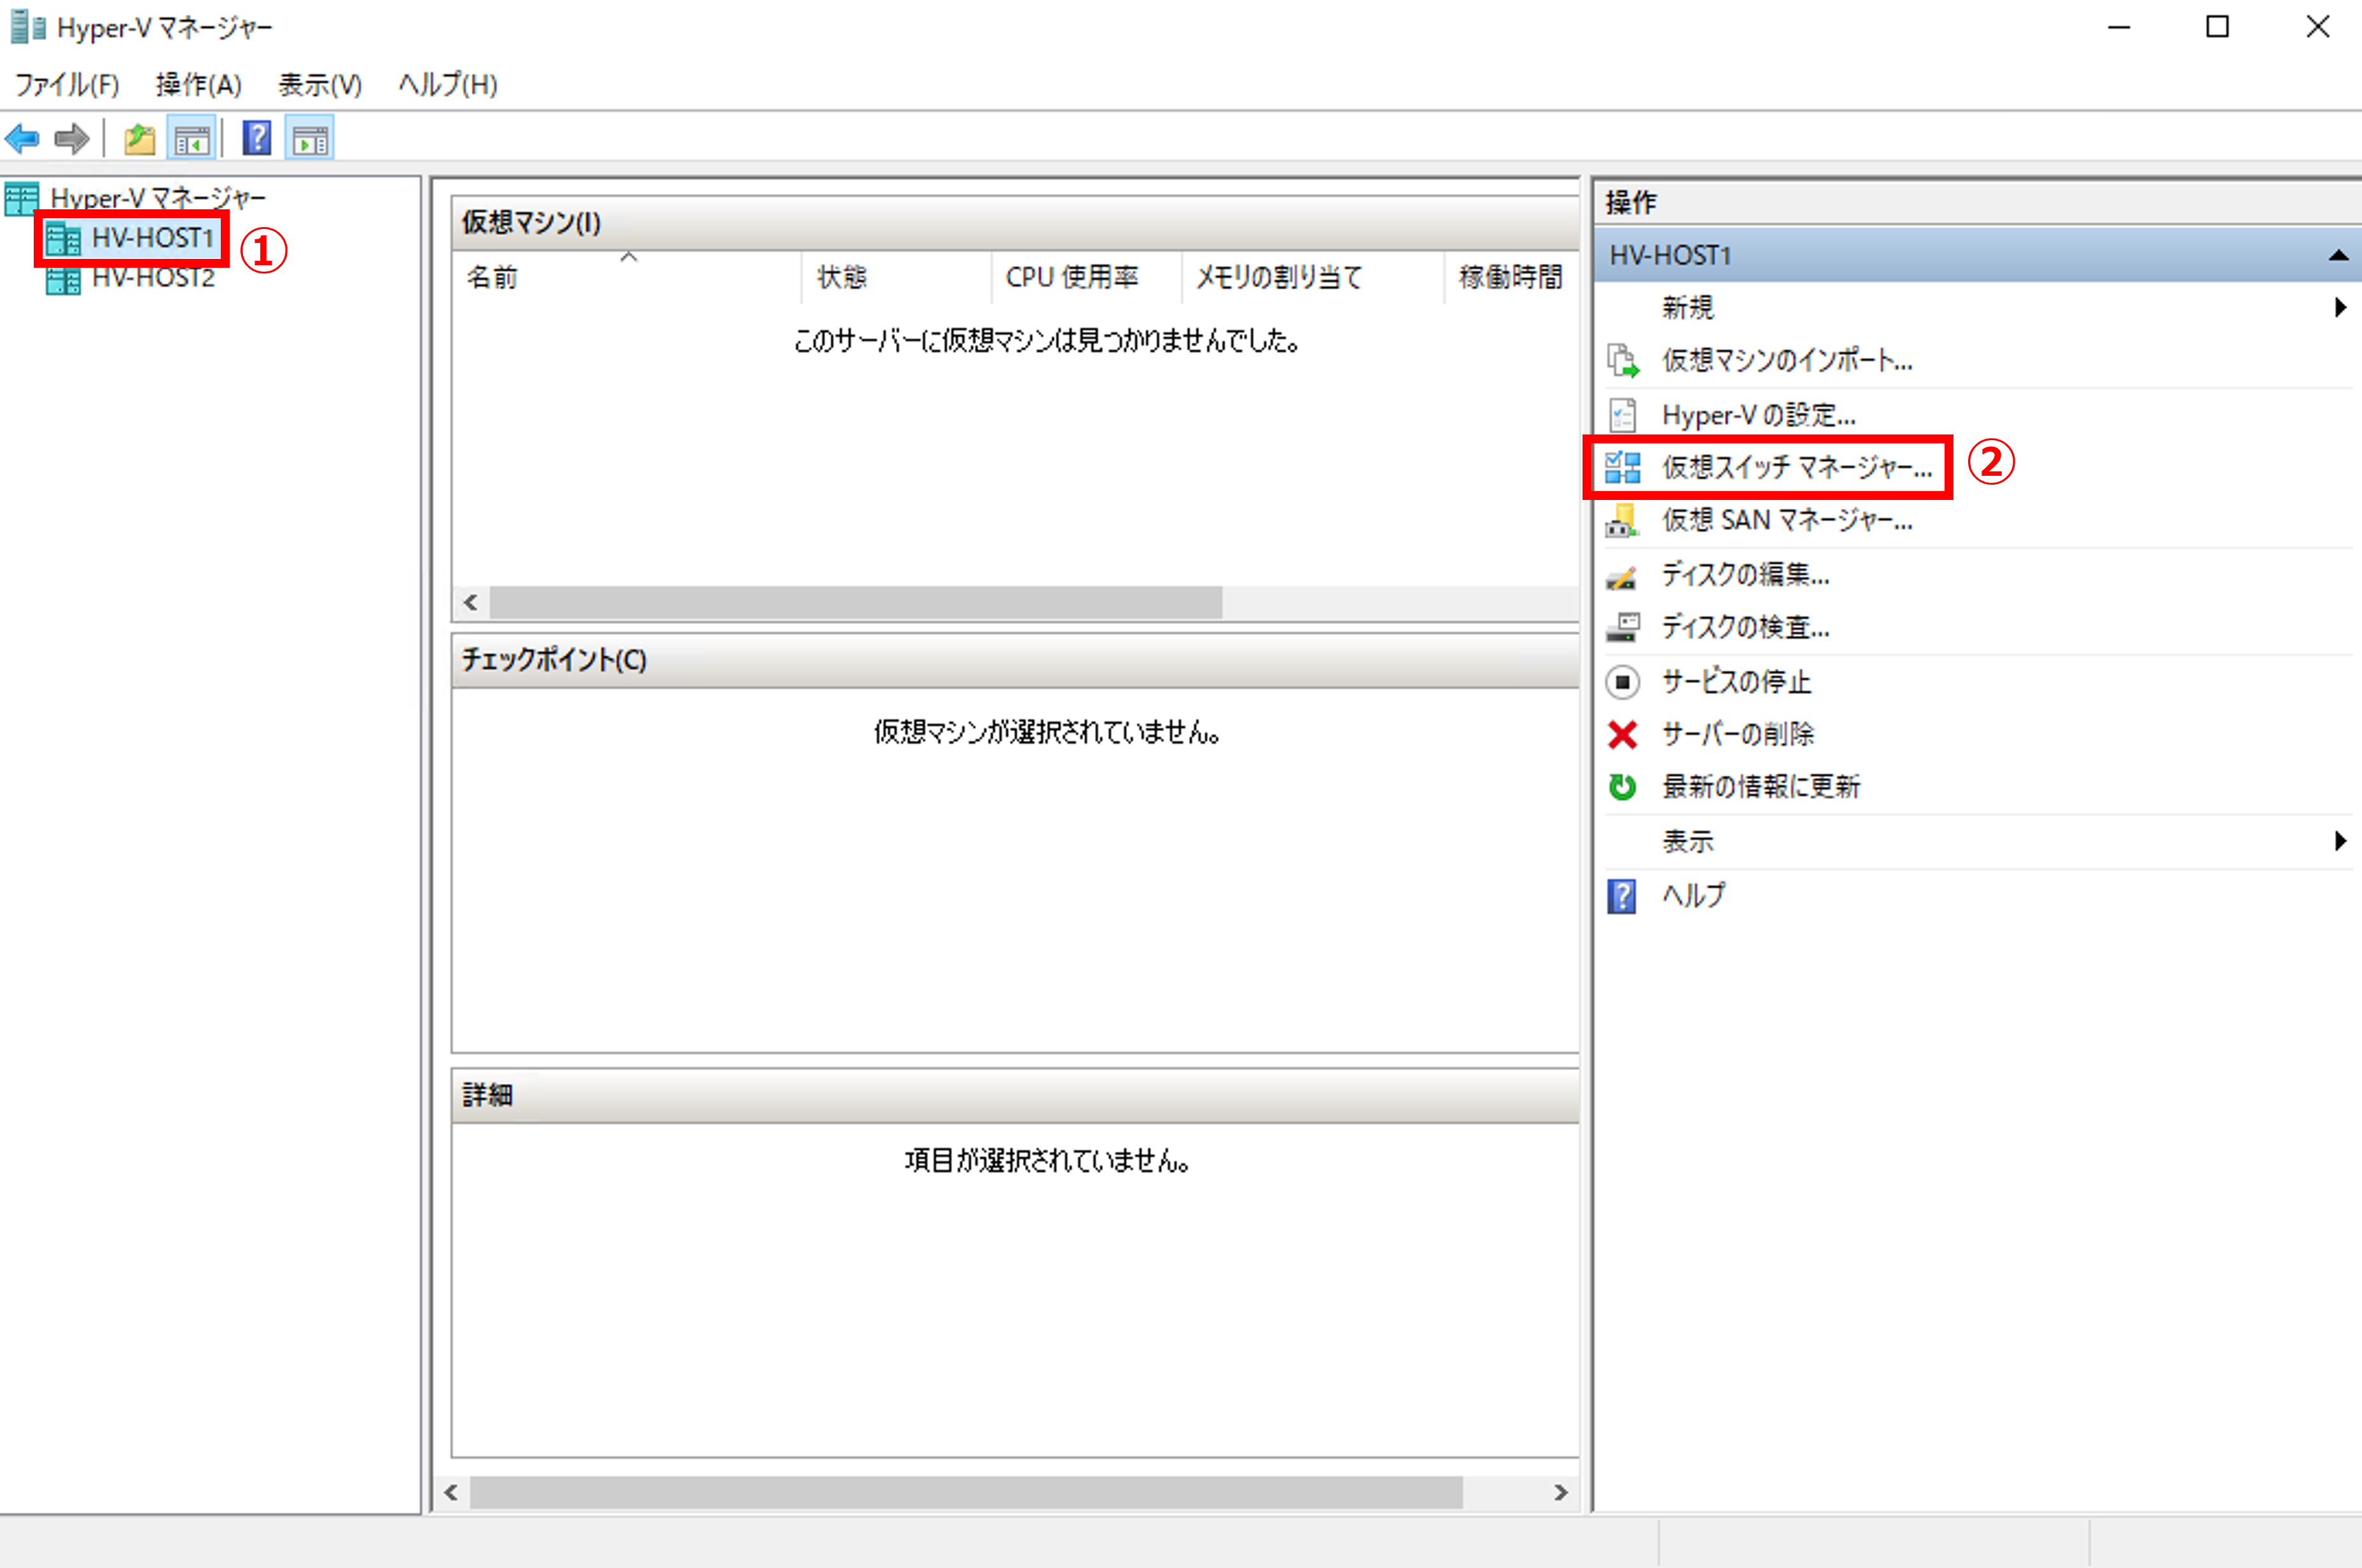Sort by the CPU 使用率 column header
2362x1568 pixels.
click(x=1086, y=277)
